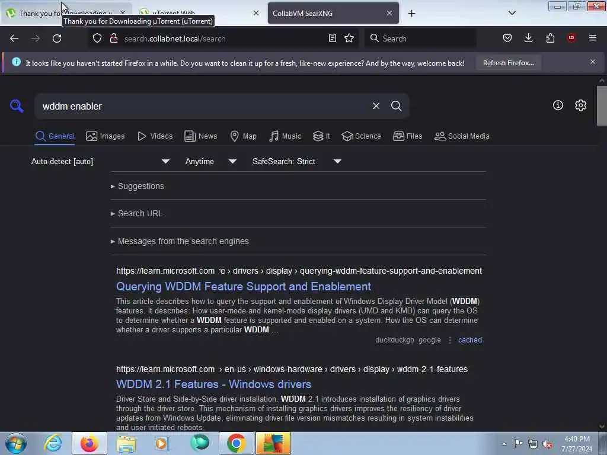Switch to the General search category
This screenshot has height=455, width=607.
(55, 136)
